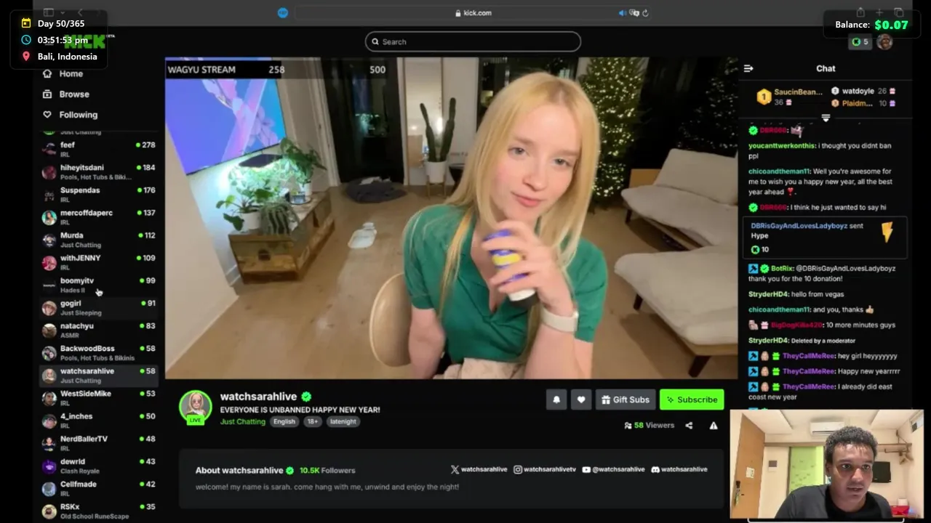Viewport: 931px width, 523px height.
Task: Report stream with the warning triangle icon
Action: click(x=714, y=426)
